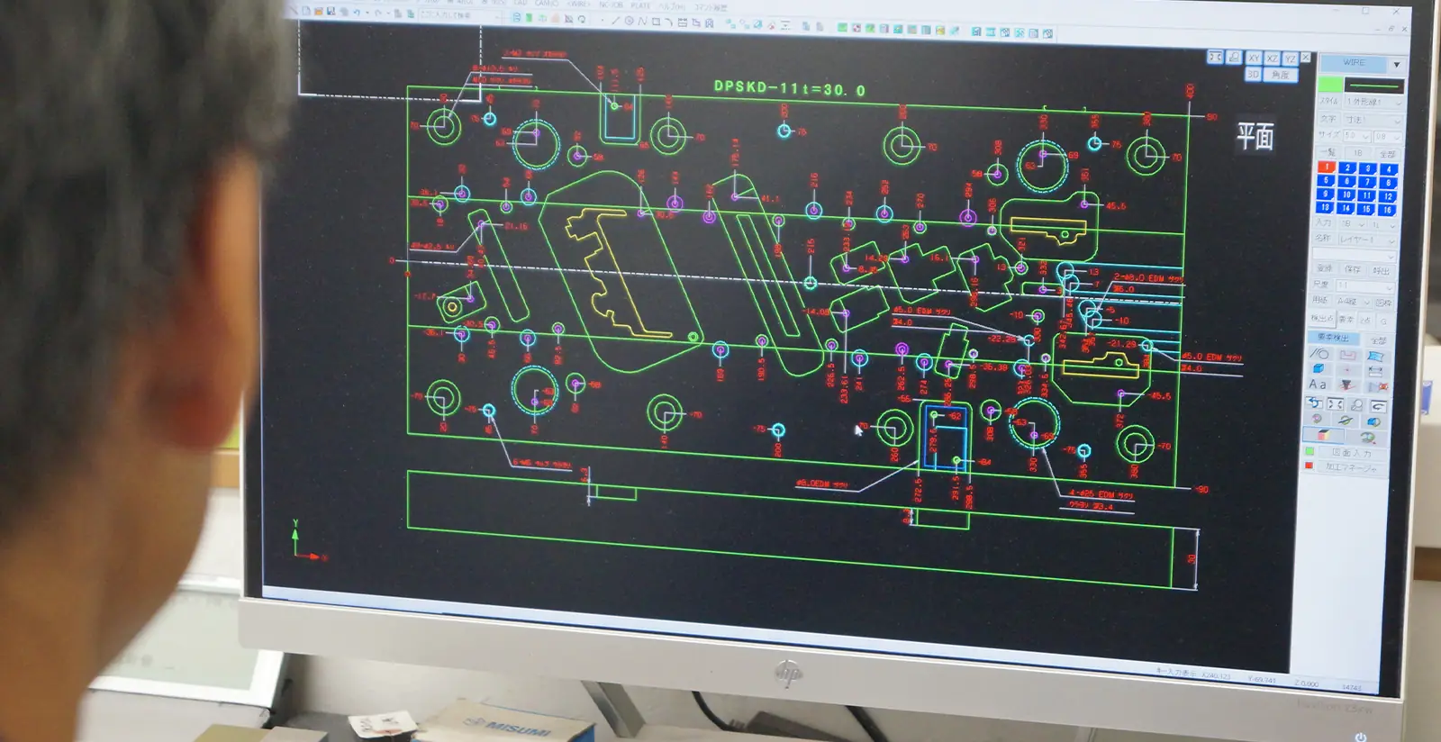Select the Line draw tool in top toolbar
The height and width of the screenshot is (742, 1441).
tap(616, 20)
